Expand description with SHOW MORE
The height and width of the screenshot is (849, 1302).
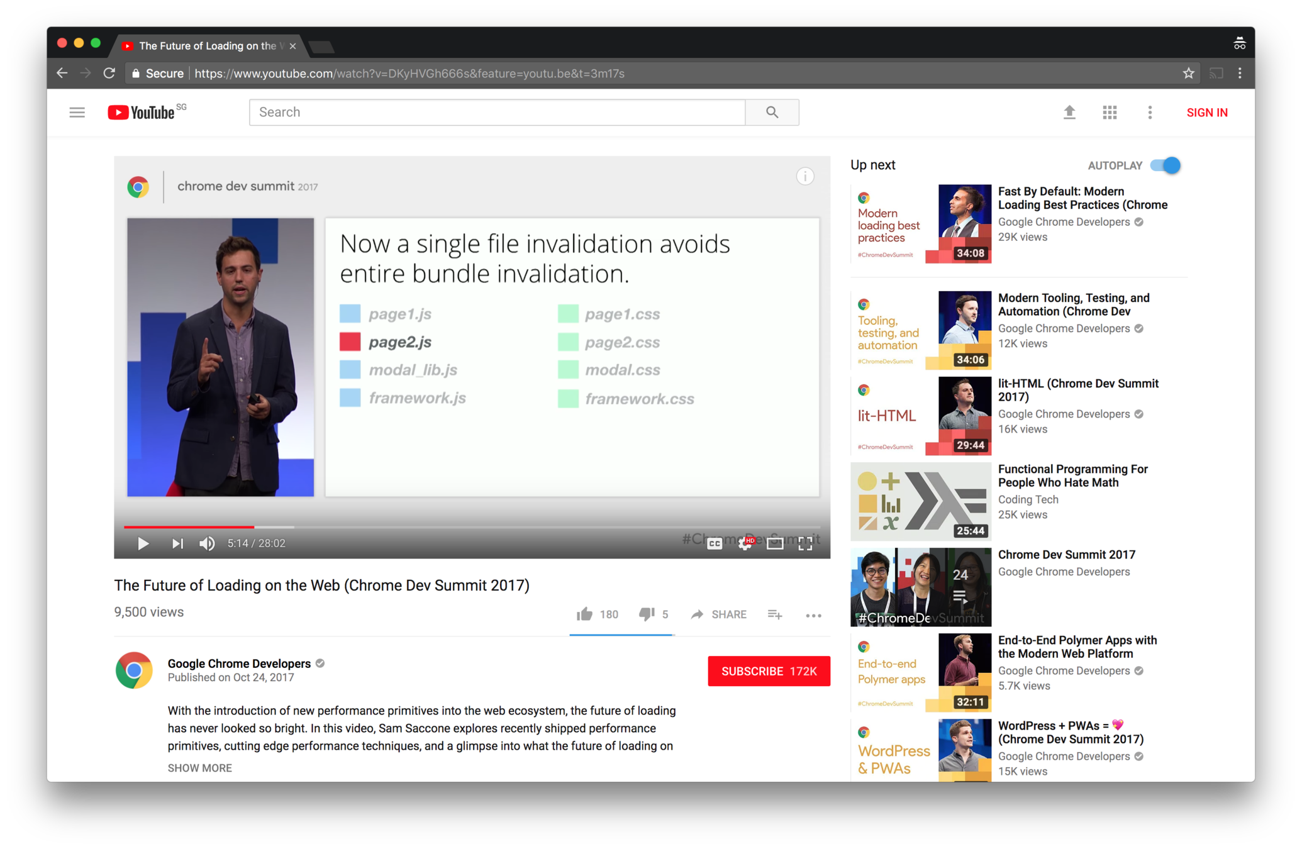point(199,768)
